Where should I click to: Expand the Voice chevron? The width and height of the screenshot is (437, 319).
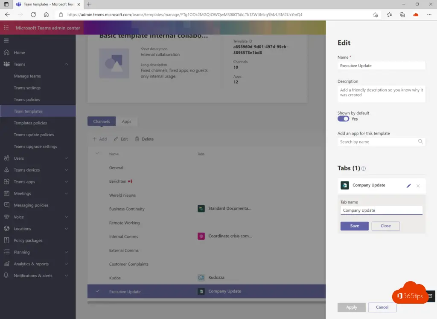tap(66, 217)
